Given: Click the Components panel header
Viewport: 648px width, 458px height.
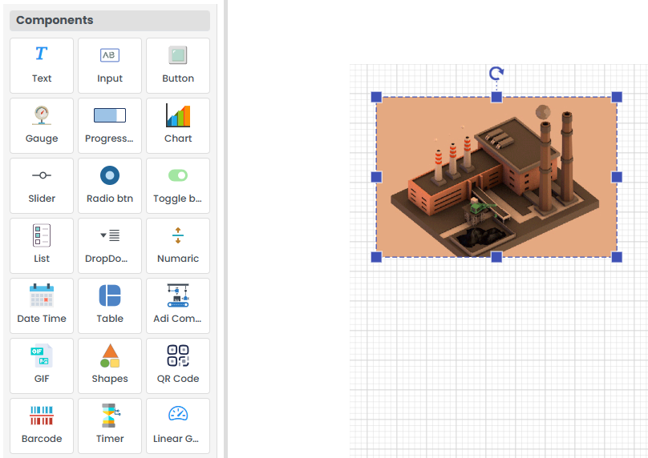Looking at the screenshot, I should coord(110,20).
